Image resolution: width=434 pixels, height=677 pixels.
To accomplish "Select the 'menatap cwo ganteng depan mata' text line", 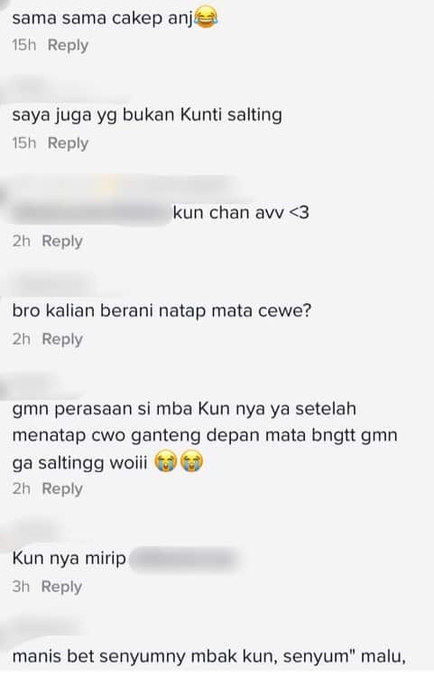I will [x=205, y=436].
